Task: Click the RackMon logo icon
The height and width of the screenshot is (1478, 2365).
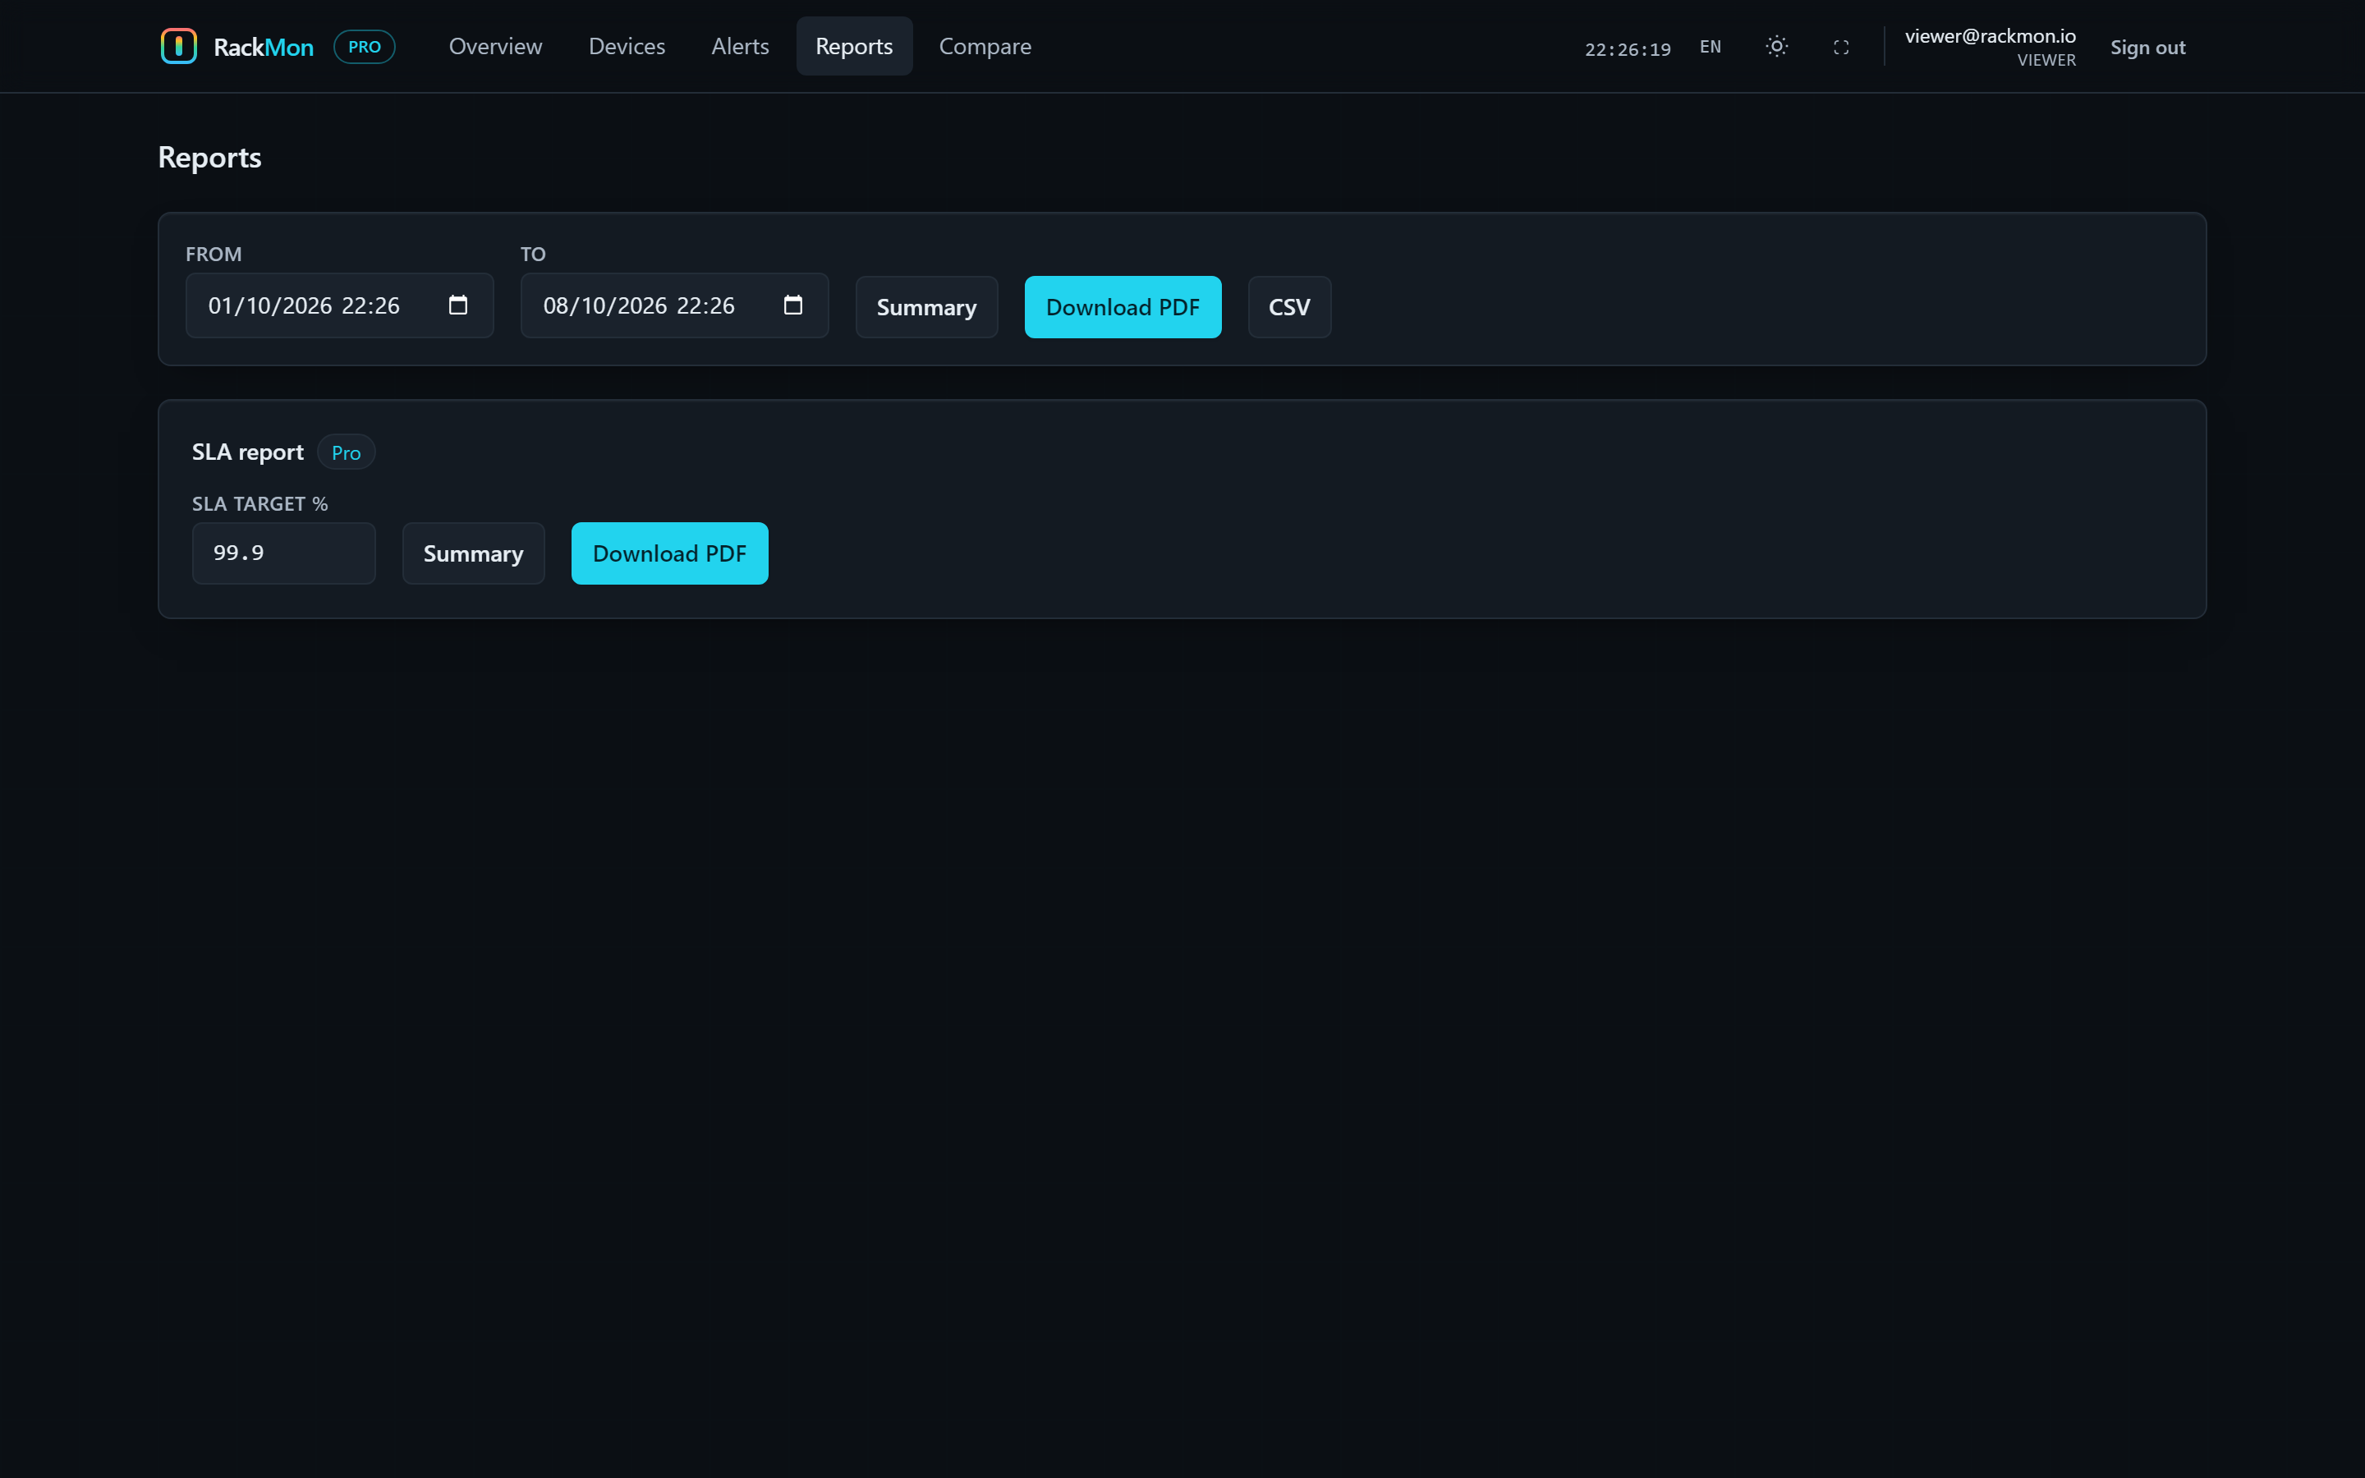Action: pyautogui.click(x=179, y=46)
